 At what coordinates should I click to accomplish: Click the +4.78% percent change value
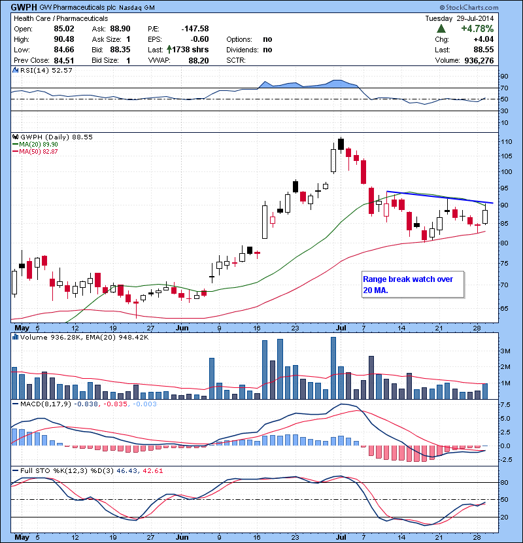click(x=477, y=28)
